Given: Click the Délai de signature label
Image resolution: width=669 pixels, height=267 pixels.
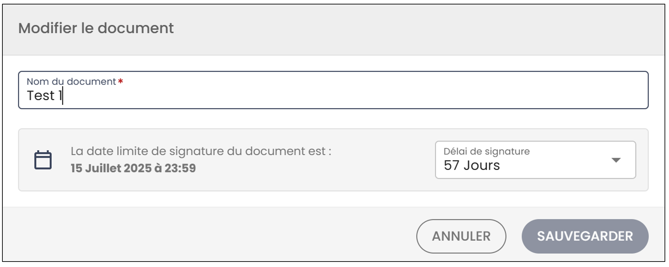Looking at the screenshot, I should [x=487, y=151].
